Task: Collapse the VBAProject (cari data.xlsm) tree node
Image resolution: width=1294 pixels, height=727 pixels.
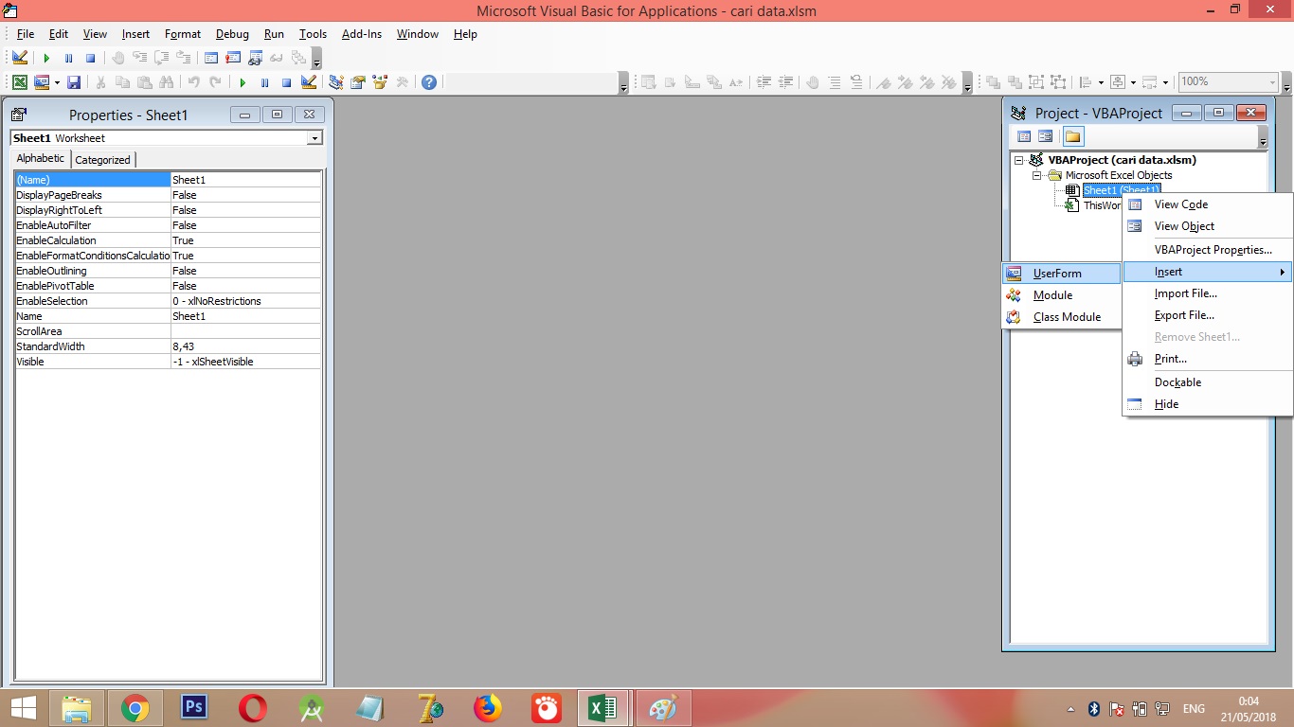Action: click(x=1019, y=160)
